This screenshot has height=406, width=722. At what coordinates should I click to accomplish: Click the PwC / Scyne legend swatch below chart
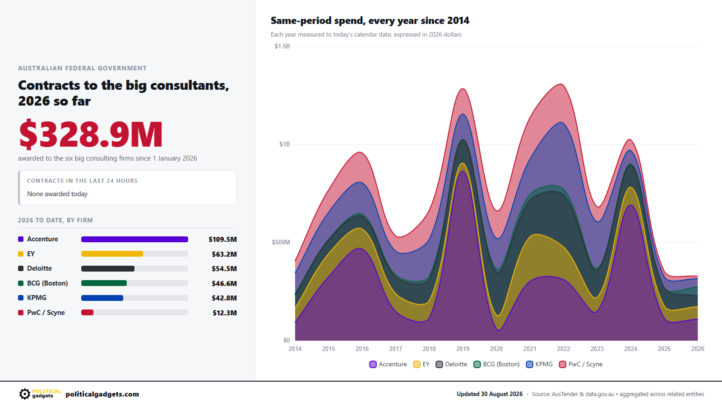(562, 364)
